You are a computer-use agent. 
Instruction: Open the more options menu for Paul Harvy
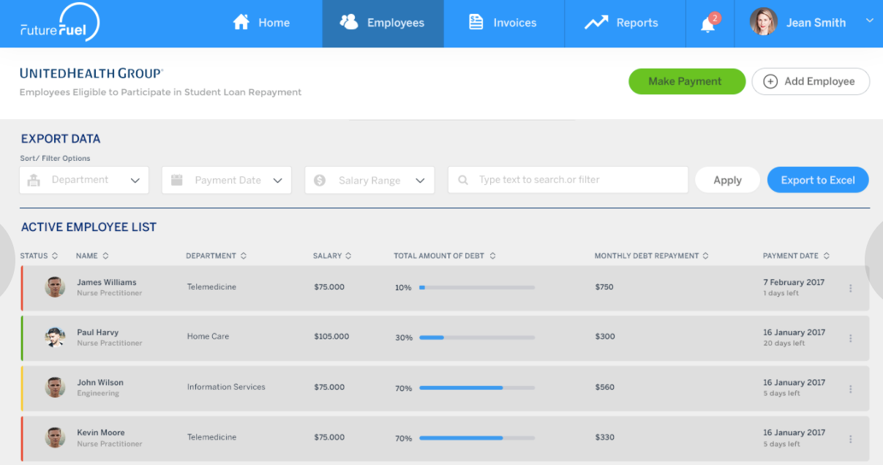[x=850, y=338]
